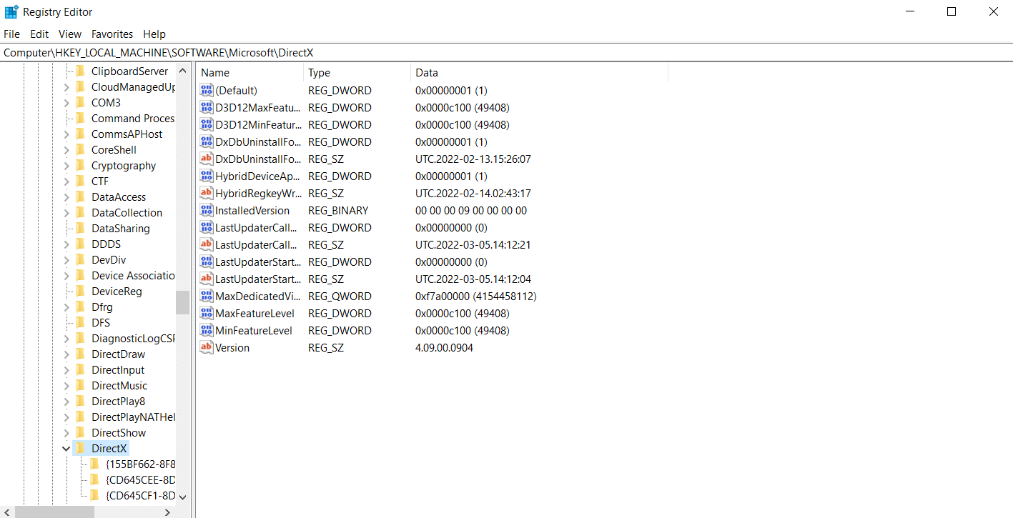Click the binary icon of the InstalledVersion value
This screenshot has width=1013, height=518.
(207, 211)
